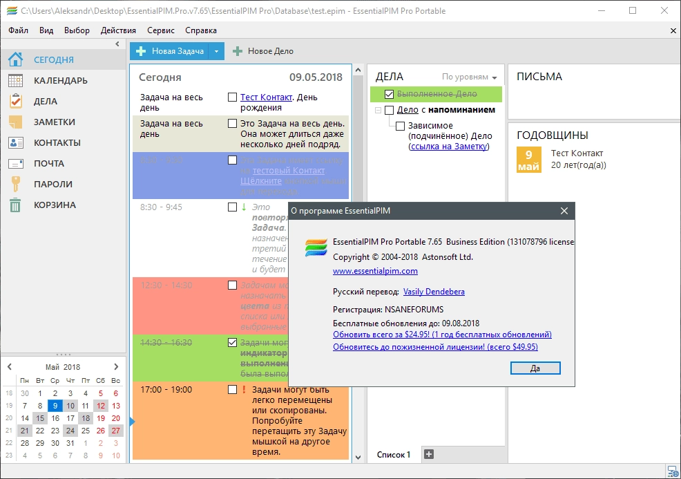Viewport: 681px width, 479px height.
Task: Click the EssentialPIM title bar app icon
Action: pos(12,11)
